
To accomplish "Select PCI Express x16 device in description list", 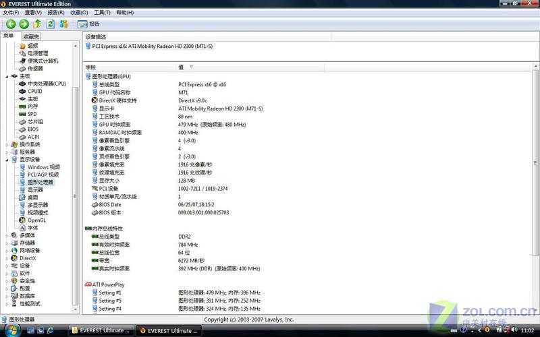I will click(x=149, y=46).
